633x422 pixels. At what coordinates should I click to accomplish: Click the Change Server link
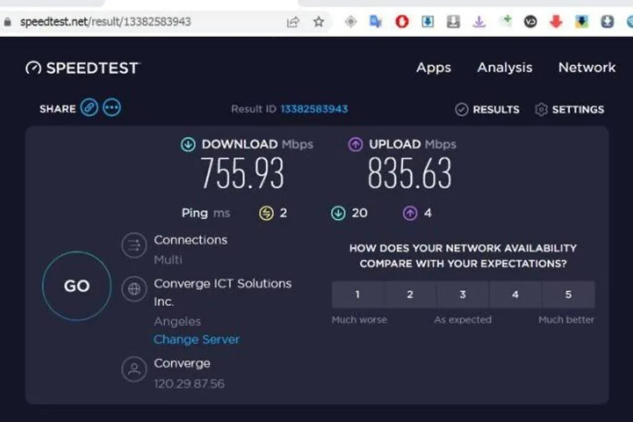point(197,339)
